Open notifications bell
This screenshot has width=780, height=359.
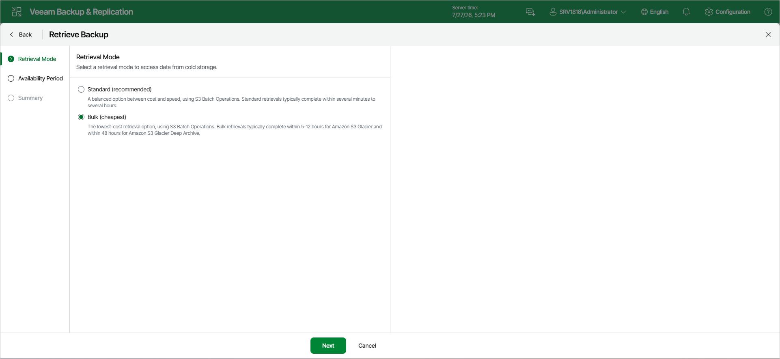pos(686,12)
